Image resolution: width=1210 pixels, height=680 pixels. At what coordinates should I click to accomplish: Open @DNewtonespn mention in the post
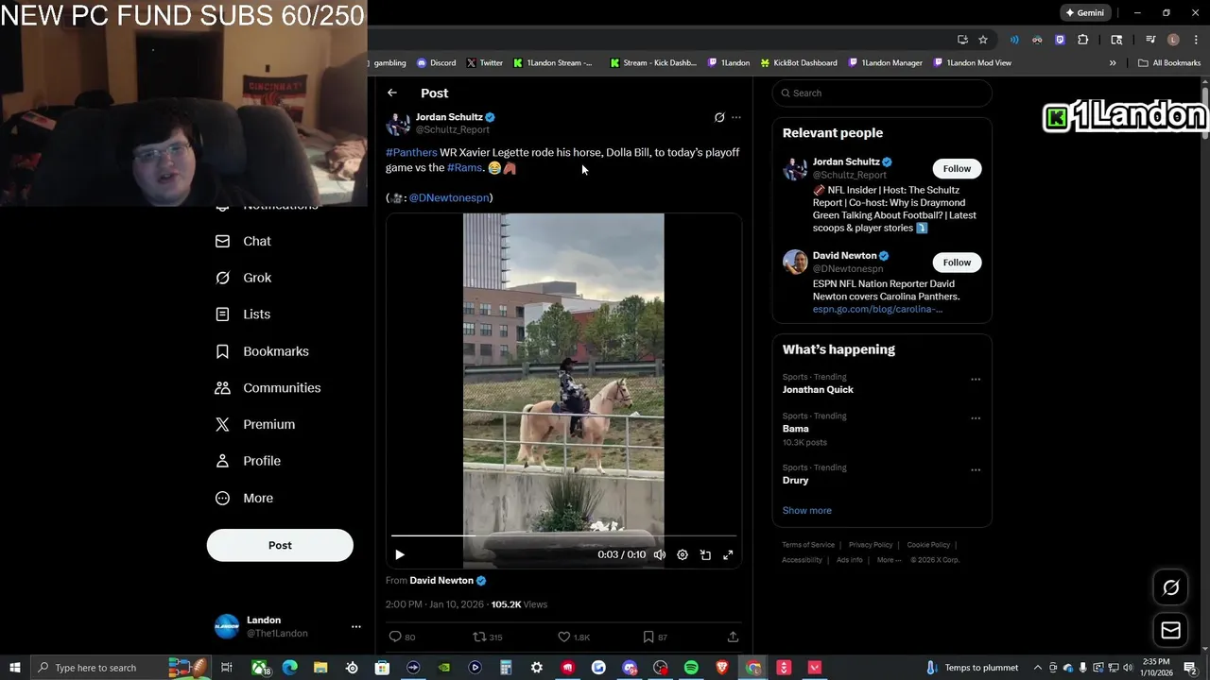[449, 197]
